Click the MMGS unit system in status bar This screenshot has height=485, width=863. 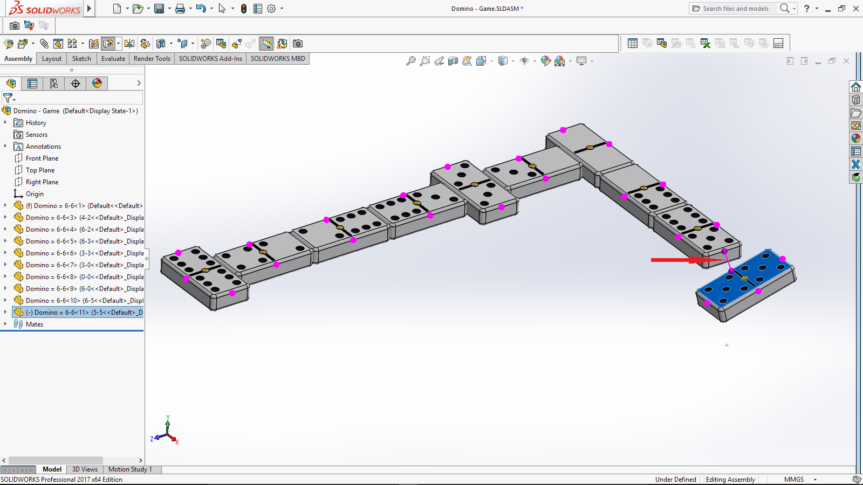pos(793,480)
